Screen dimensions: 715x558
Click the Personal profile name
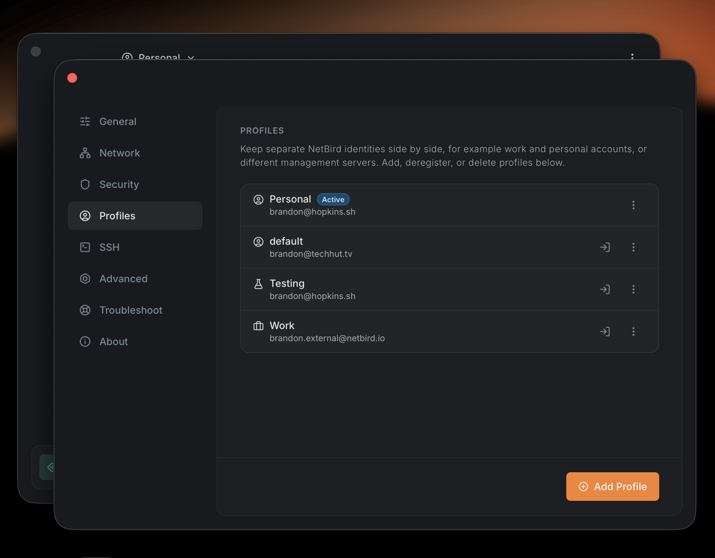[290, 199]
